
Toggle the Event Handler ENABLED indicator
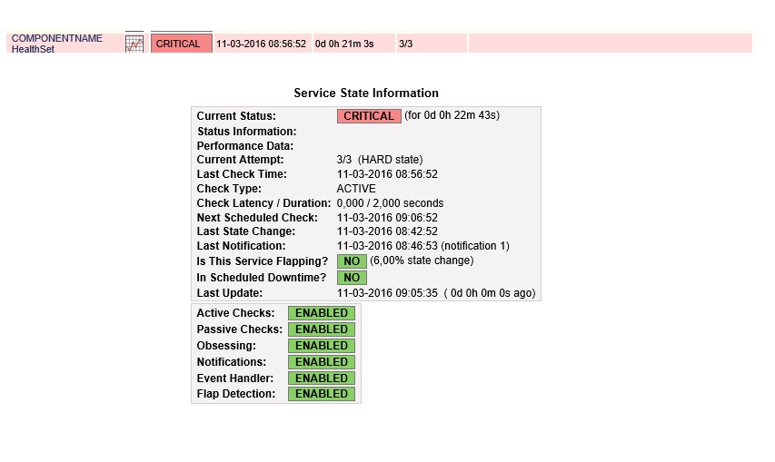(x=321, y=378)
